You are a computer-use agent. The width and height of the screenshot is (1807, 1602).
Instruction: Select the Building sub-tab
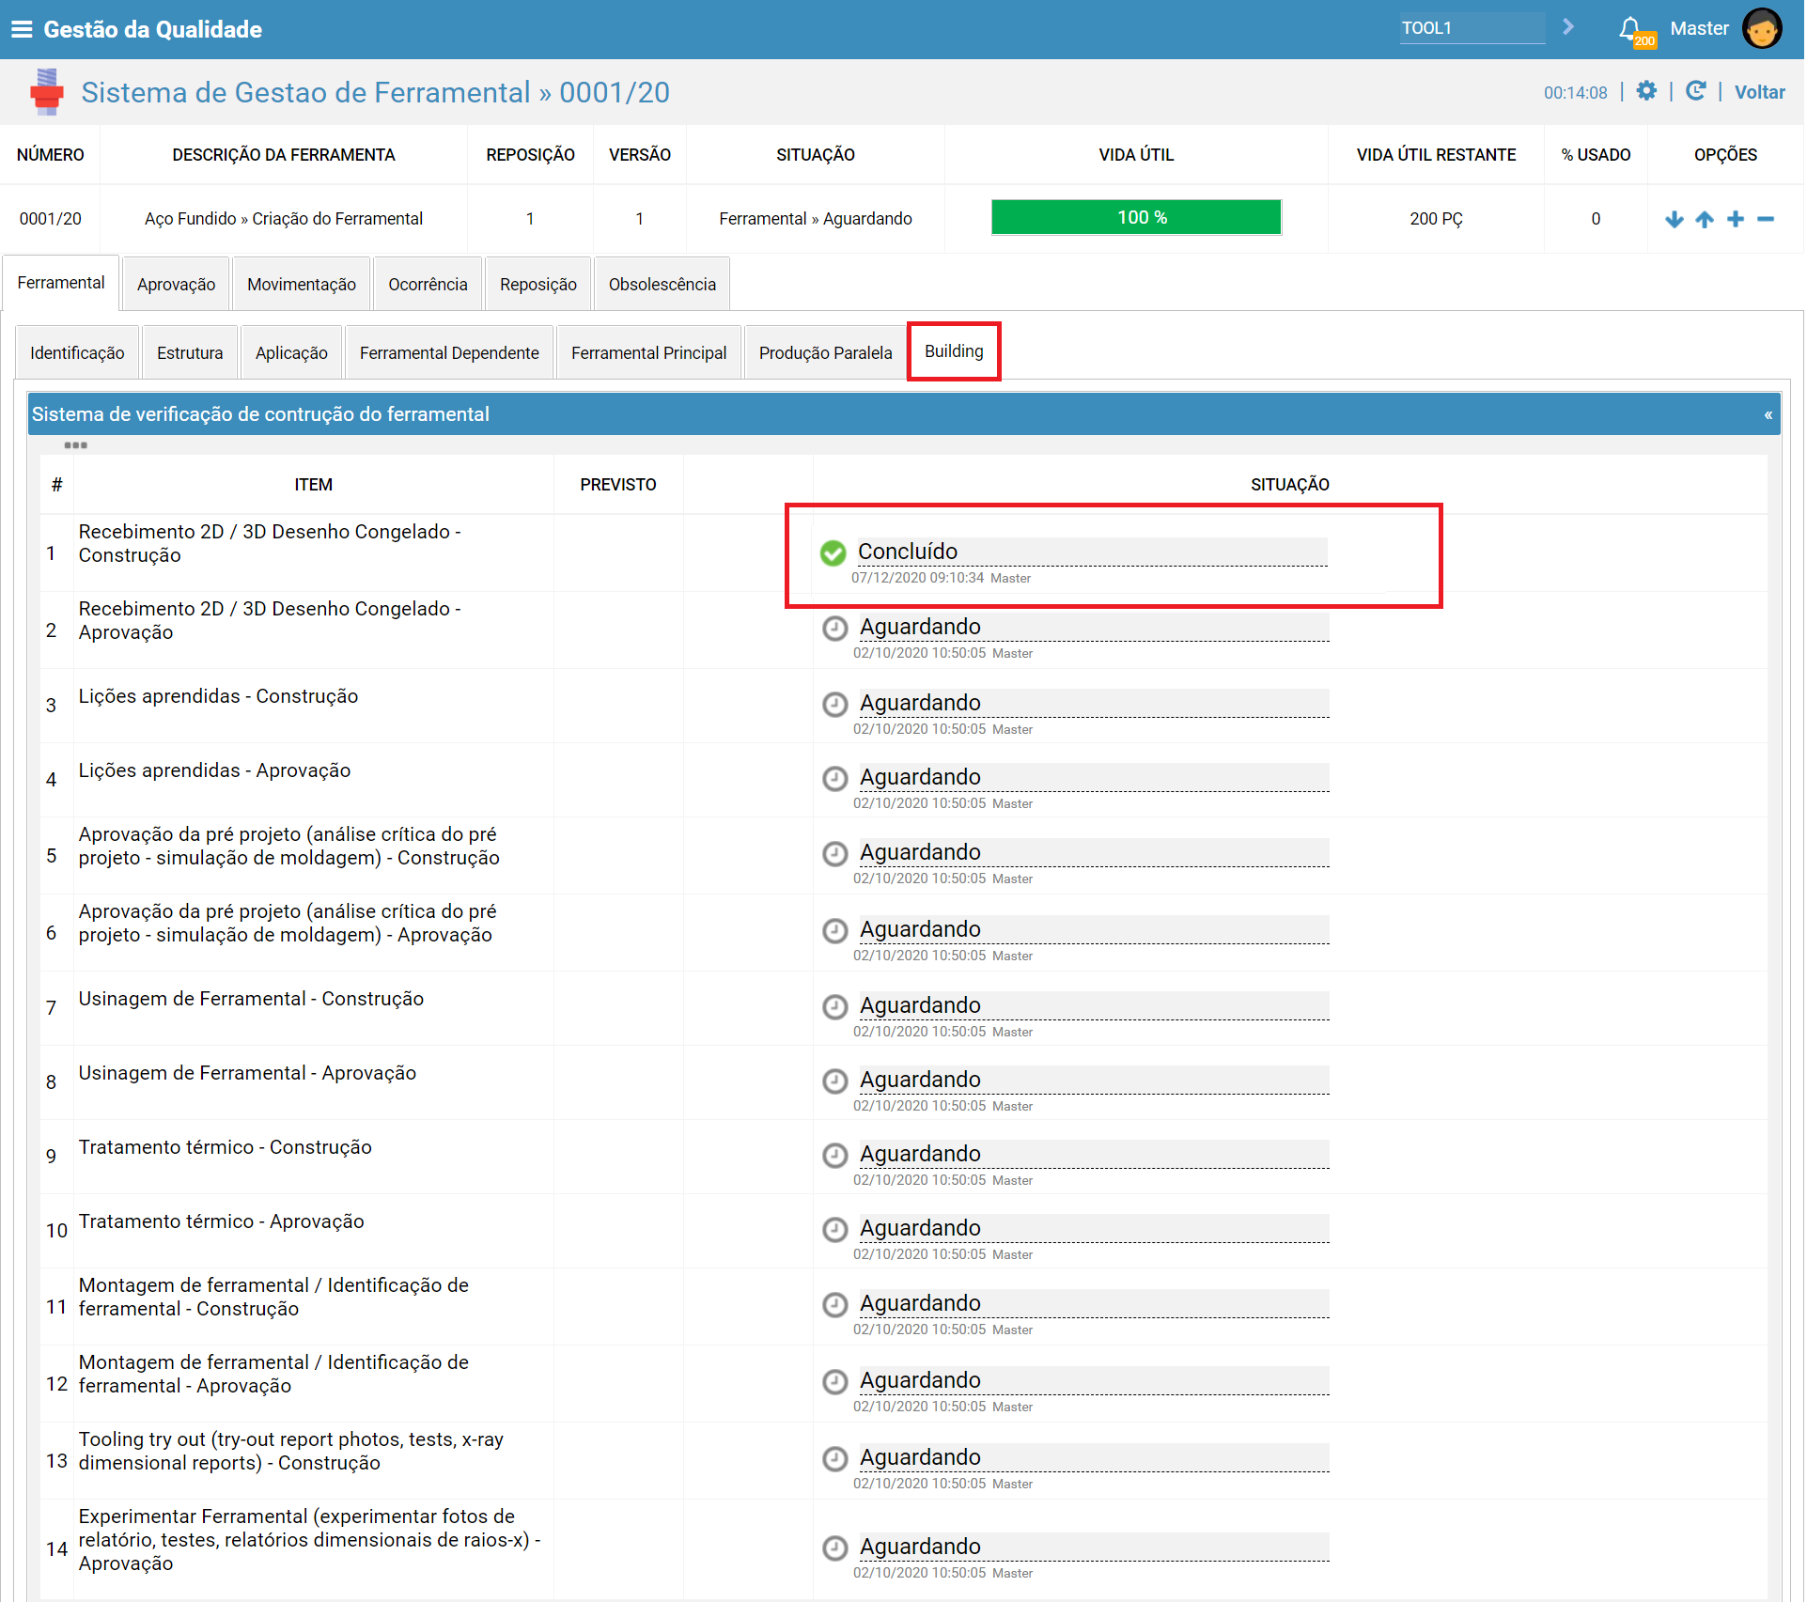(956, 351)
